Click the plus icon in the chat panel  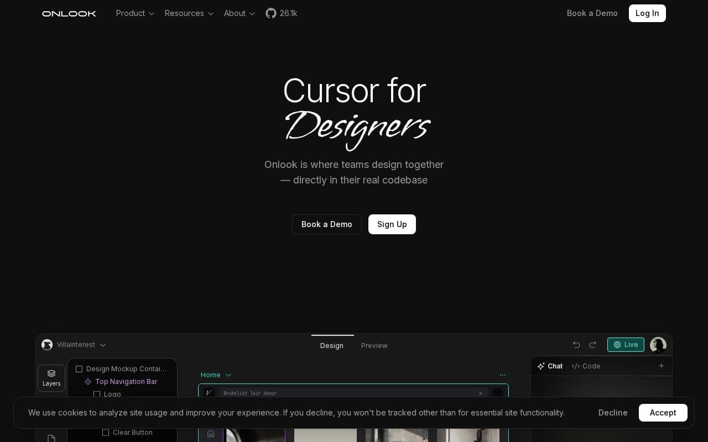662,366
